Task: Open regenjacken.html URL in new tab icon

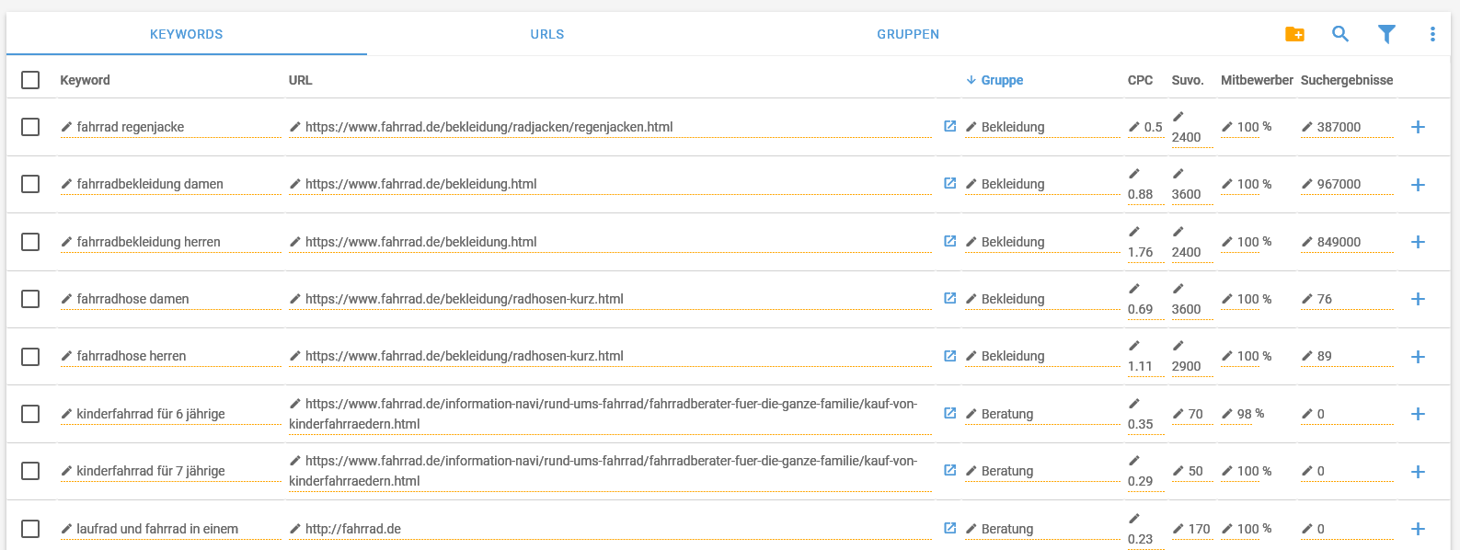Action: tap(950, 126)
